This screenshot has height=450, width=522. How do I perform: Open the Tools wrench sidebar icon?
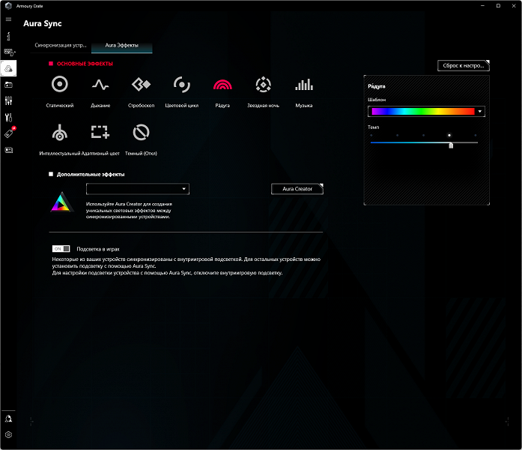click(9, 117)
